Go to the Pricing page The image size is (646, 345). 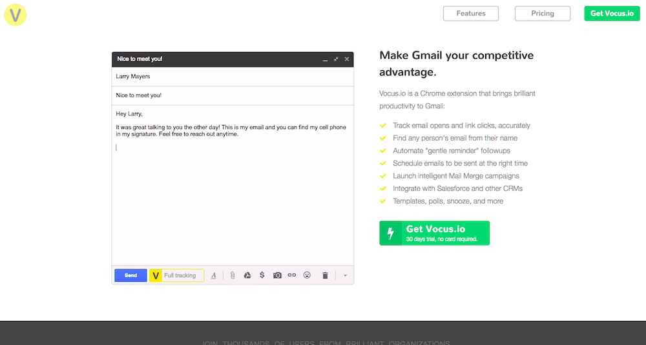542,14
